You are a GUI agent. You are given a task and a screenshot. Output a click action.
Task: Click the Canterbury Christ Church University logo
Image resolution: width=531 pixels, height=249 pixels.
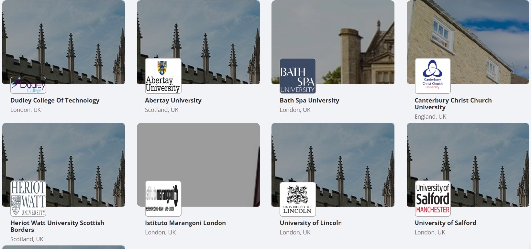[432, 76]
